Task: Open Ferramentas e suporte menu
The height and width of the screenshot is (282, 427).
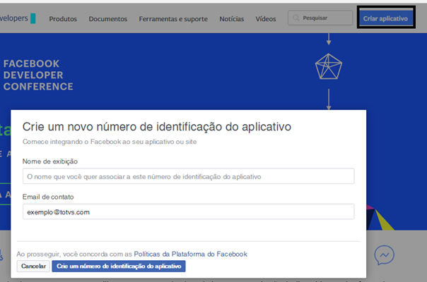Action: (173, 19)
